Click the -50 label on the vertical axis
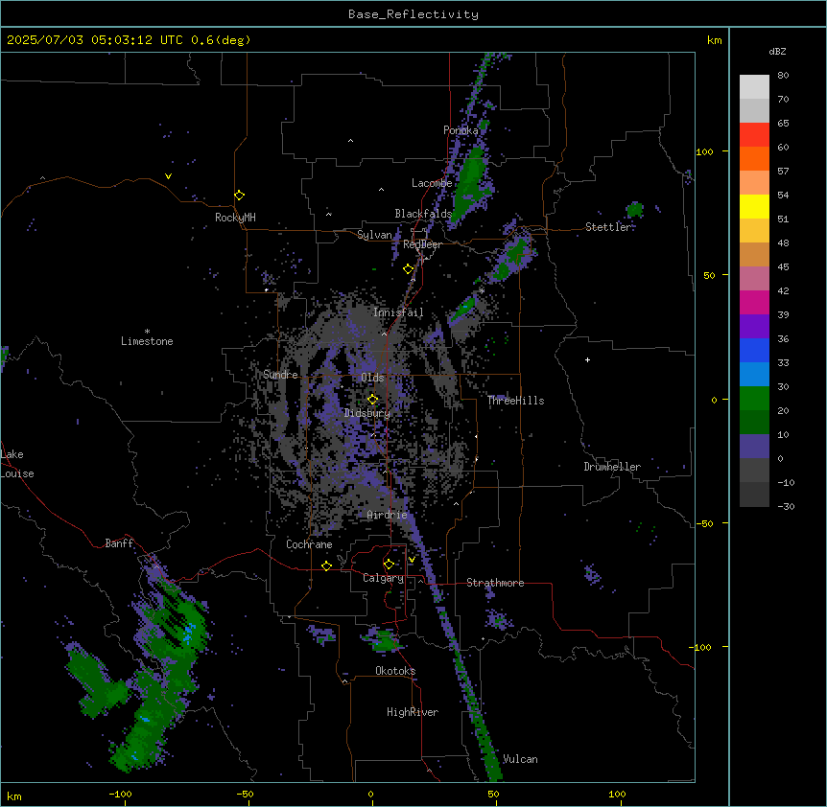827x807 pixels. pos(704,523)
